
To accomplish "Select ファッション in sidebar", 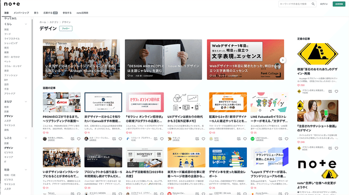I will pyautogui.click(x=10, y=75).
